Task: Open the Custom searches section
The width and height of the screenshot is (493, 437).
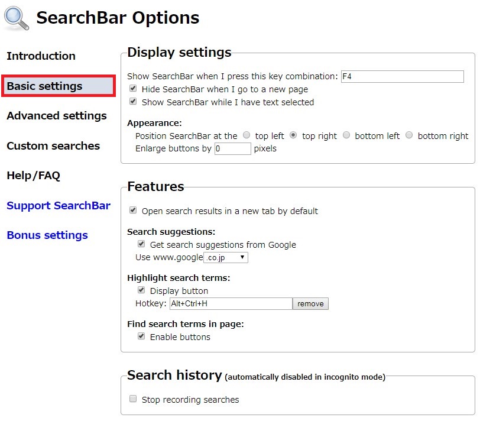Action: [53, 145]
